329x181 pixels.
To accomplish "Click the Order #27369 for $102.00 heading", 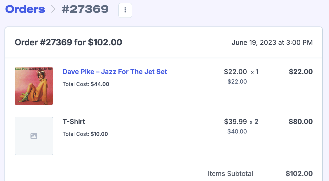I will click(x=68, y=42).
